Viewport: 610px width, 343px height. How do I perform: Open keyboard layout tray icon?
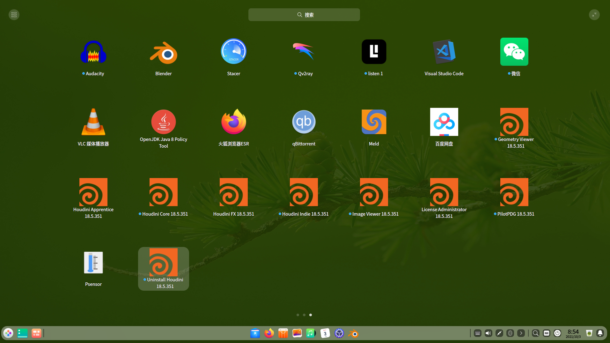477,333
